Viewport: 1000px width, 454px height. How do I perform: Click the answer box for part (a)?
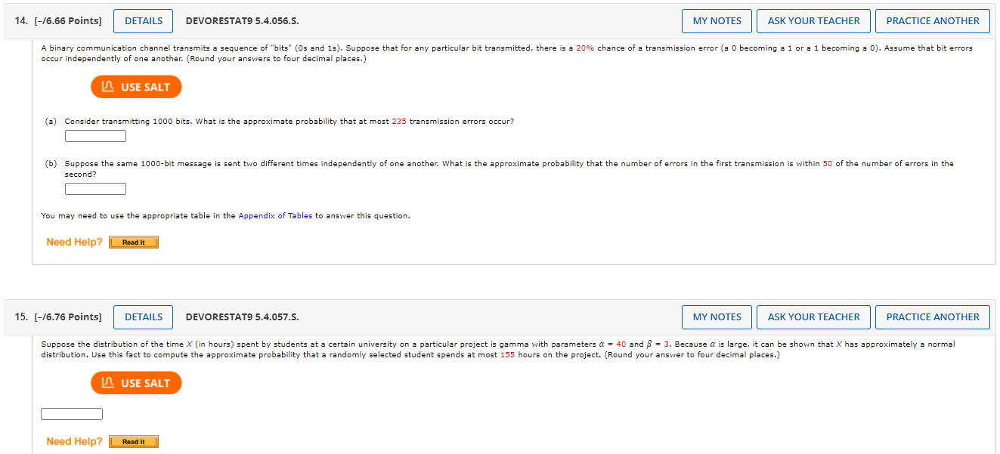pyautogui.click(x=95, y=135)
